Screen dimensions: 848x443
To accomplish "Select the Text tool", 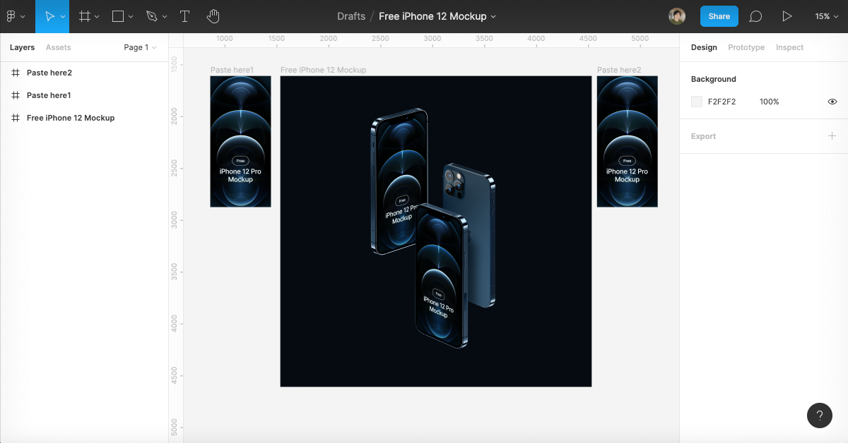I will tap(184, 16).
